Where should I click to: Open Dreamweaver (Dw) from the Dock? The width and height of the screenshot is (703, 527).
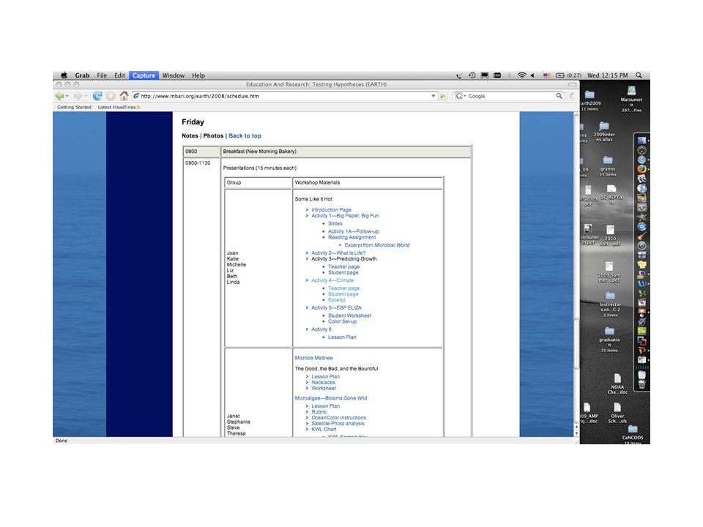(642, 331)
